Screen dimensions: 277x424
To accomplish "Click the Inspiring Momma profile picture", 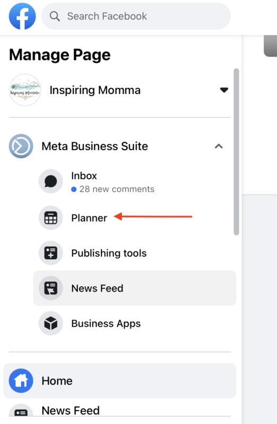I will click(25, 90).
